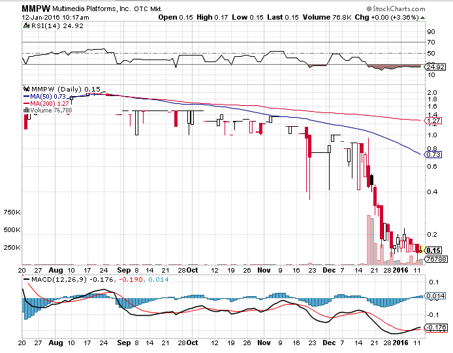Click the 250K volume axis label

pos(12,247)
